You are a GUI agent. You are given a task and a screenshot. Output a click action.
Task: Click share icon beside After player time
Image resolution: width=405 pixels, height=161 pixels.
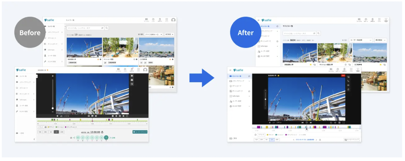point(320,139)
